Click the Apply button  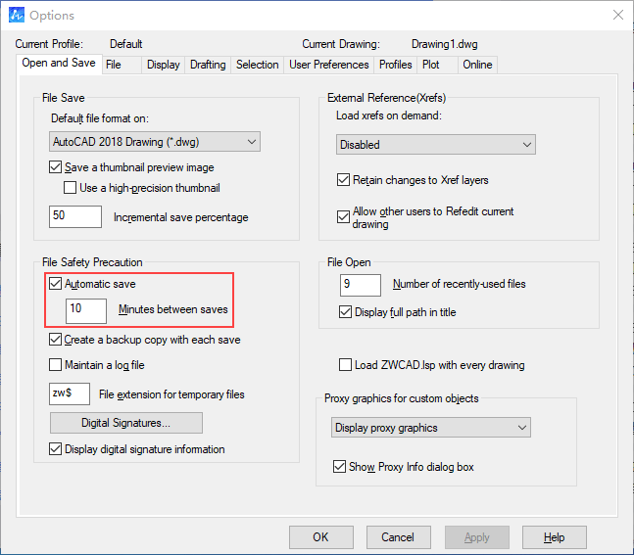point(477,537)
